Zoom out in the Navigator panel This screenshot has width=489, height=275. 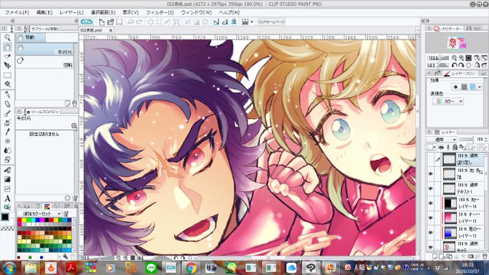(x=454, y=58)
